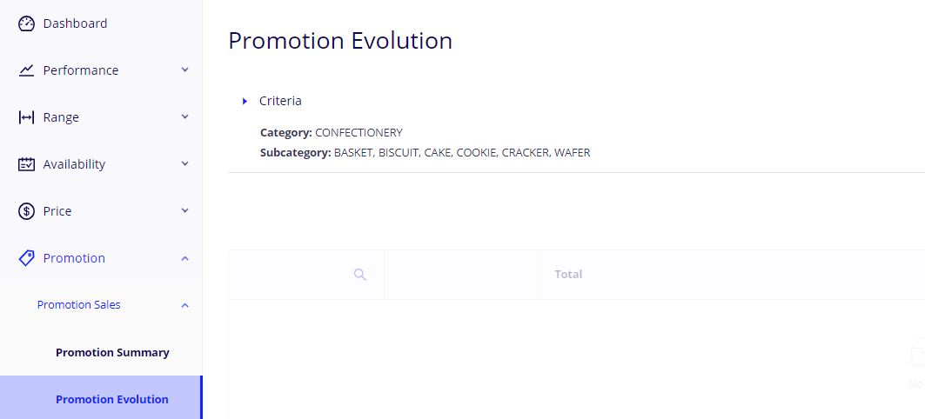Click the Dashboard gauge icon

(26, 23)
